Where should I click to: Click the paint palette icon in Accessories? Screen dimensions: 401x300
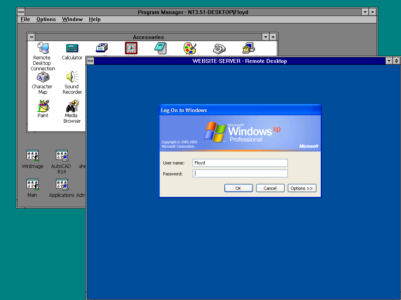(x=190, y=48)
